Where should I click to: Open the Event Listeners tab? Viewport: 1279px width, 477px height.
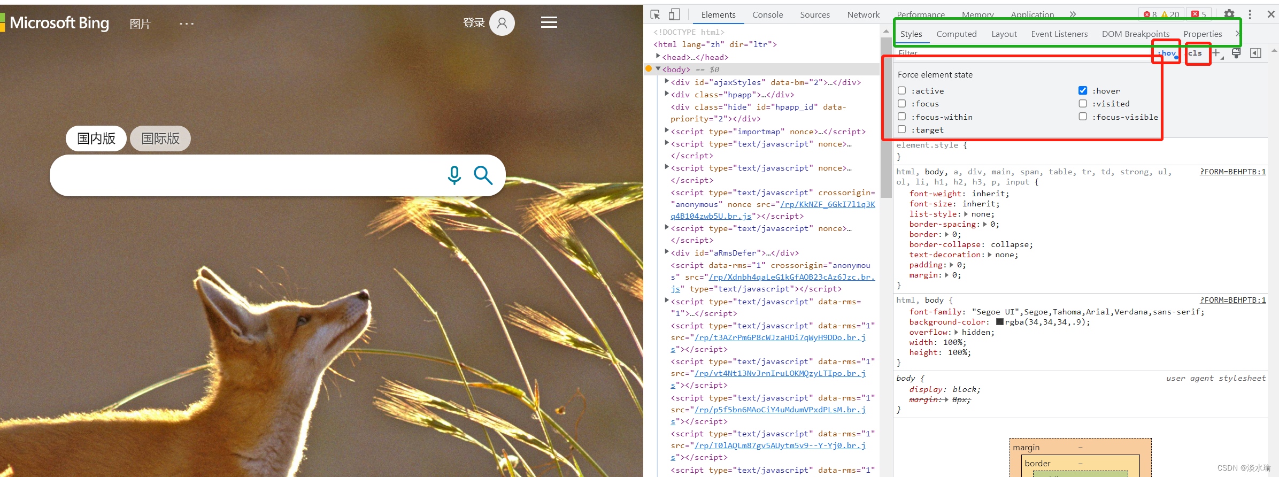click(x=1059, y=34)
